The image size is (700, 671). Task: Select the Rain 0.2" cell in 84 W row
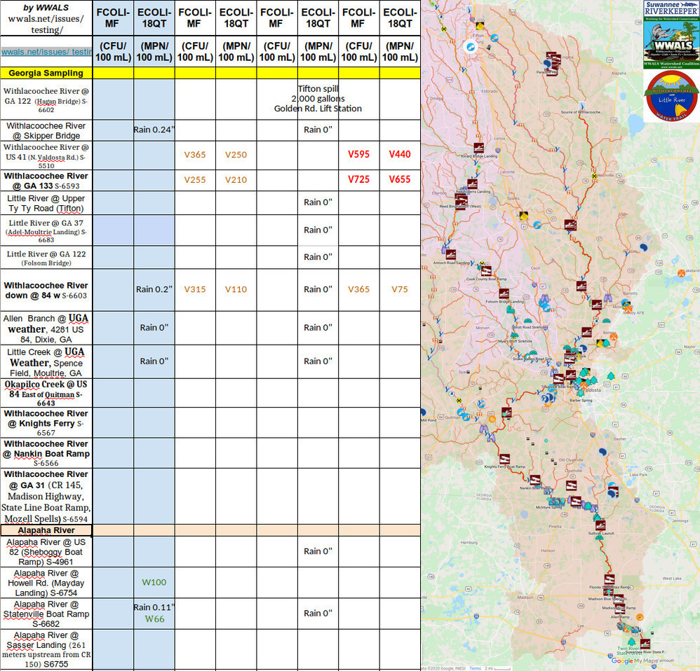(x=154, y=289)
